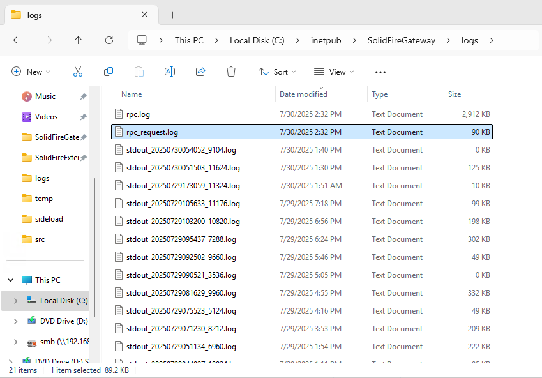Go up one folder level arrow

coord(78,40)
